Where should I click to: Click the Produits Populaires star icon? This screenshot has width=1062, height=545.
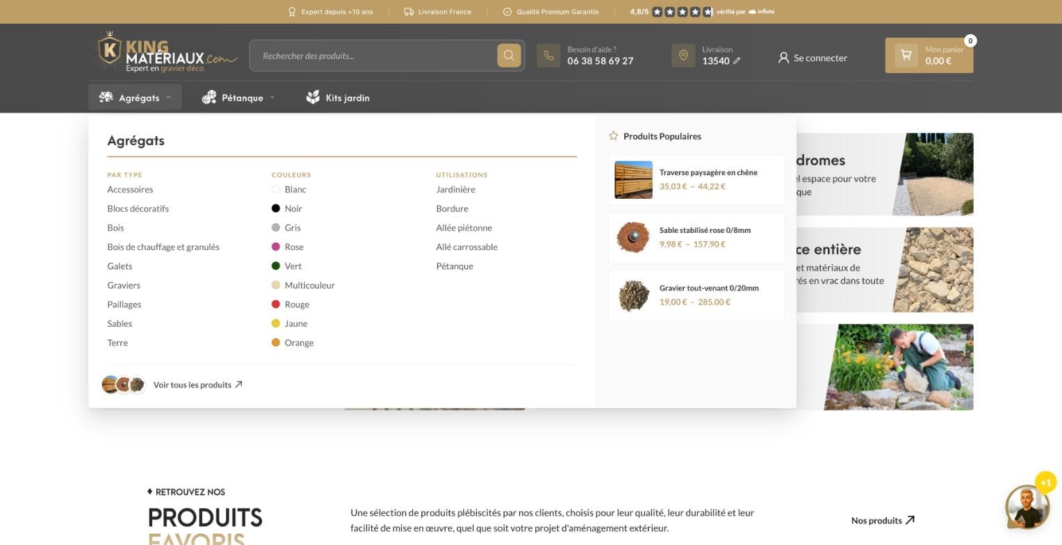point(613,136)
